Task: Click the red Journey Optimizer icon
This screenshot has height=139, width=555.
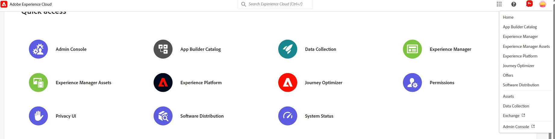Action: tap(288, 82)
